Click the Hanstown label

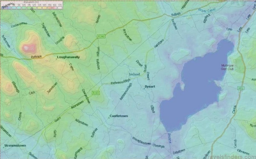pos(159,44)
